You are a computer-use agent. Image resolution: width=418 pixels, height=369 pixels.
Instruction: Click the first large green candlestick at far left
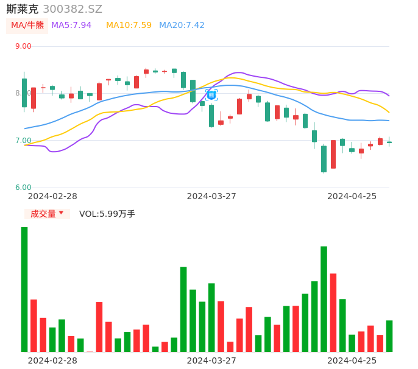tap(24, 93)
